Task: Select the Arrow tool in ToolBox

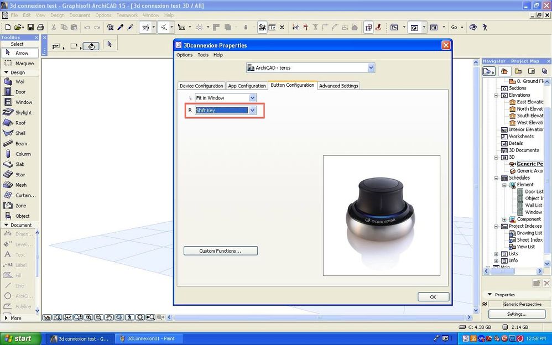Action: click(20, 53)
